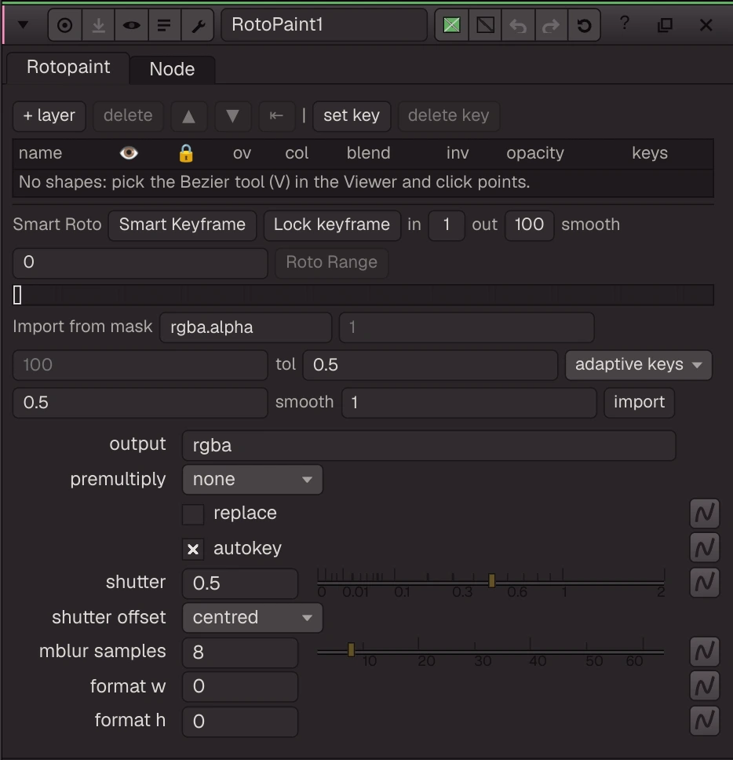This screenshot has width=733, height=760.
Task: Click the padlock lock column header
Action: [186, 153]
